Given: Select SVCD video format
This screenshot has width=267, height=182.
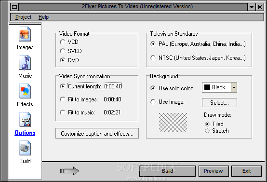Looking at the screenshot, I should pos(71,51).
